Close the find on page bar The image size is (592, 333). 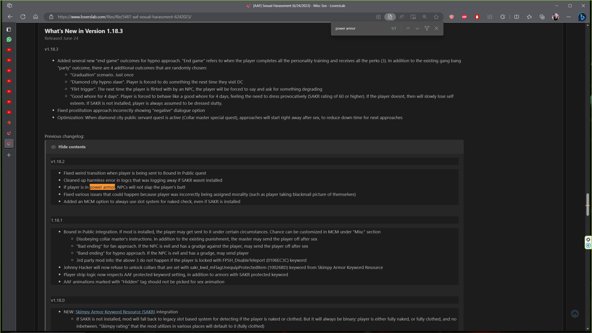click(x=436, y=28)
